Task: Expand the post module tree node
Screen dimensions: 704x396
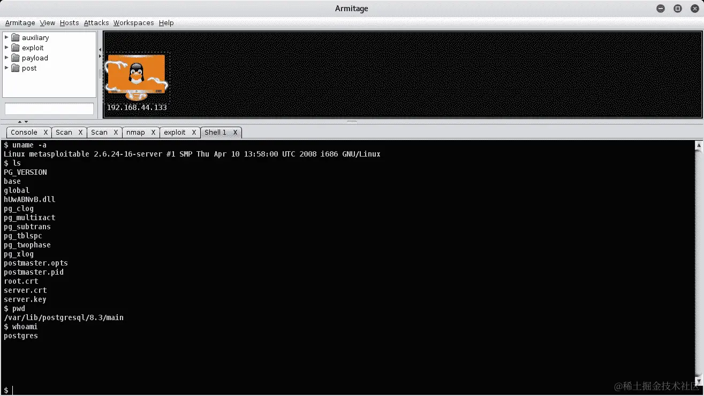Action: [x=6, y=68]
